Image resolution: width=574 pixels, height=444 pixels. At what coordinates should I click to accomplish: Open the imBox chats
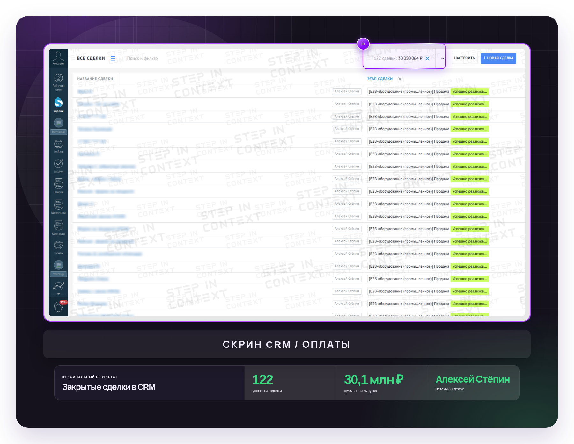pyautogui.click(x=58, y=147)
